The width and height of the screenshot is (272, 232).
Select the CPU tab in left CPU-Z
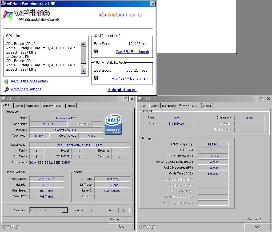(7, 105)
